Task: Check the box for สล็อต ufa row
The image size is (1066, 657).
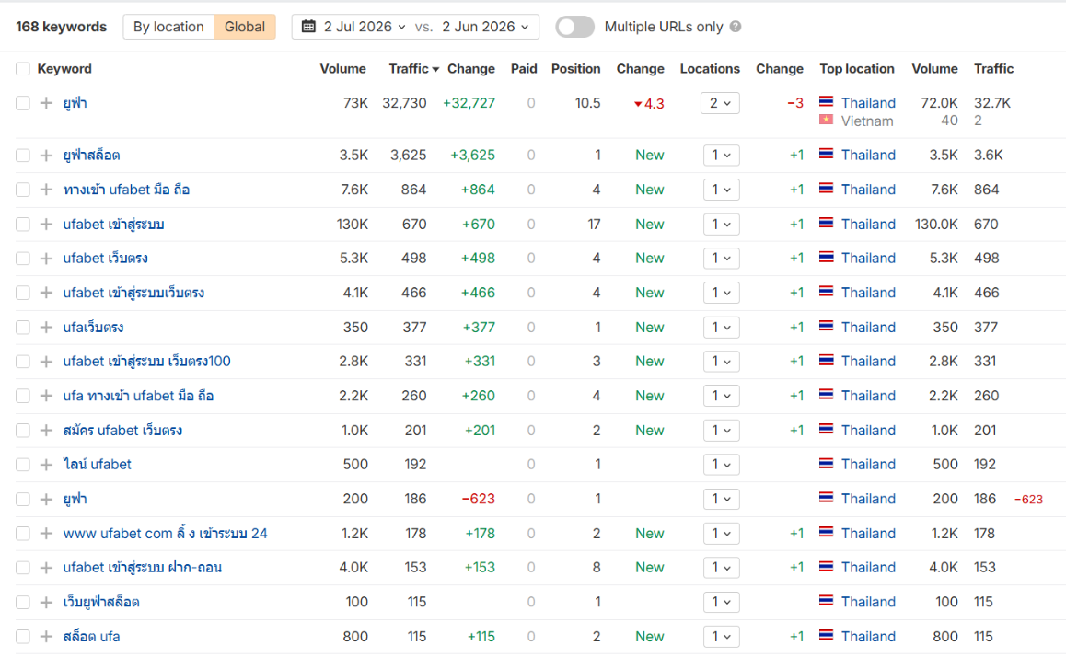Action: tap(23, 637)
